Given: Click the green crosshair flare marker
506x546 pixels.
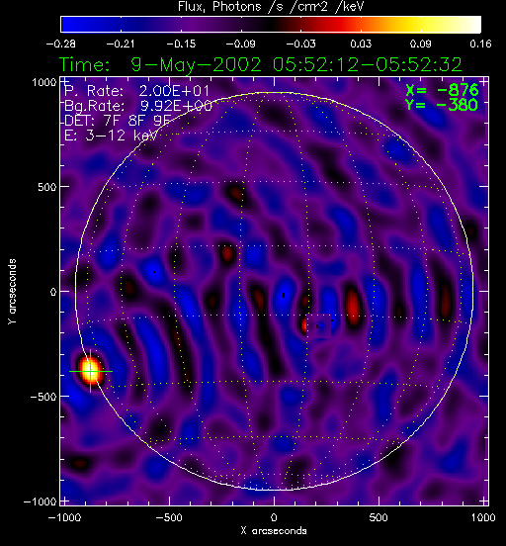Looking at the screenshot, I should [91, 371].
